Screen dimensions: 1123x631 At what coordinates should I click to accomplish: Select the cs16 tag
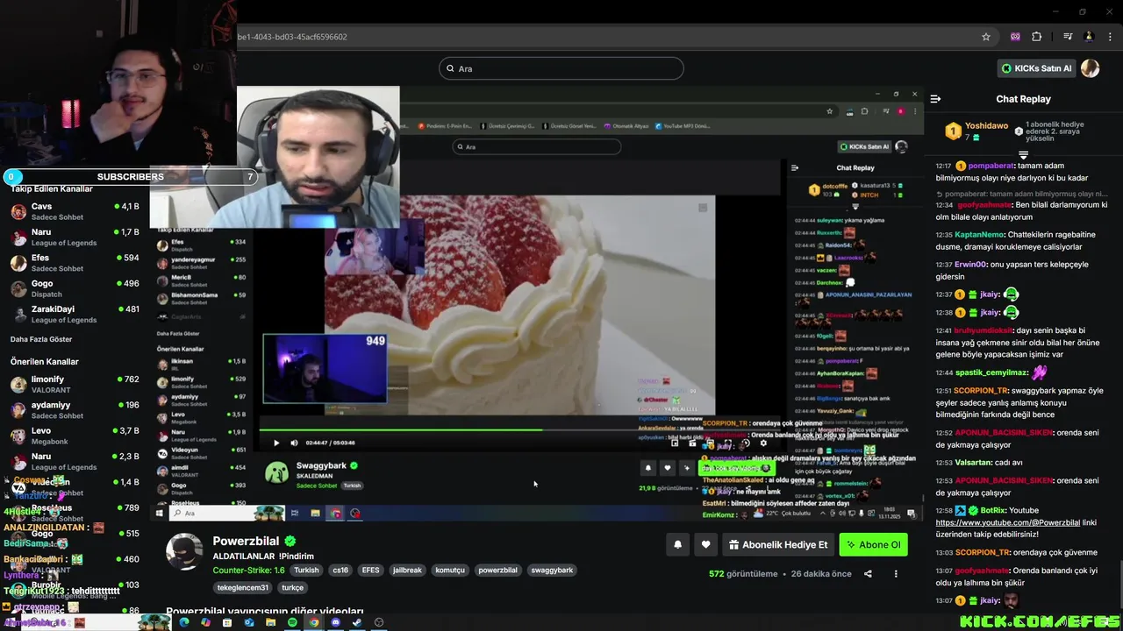[x=340, y=571]
